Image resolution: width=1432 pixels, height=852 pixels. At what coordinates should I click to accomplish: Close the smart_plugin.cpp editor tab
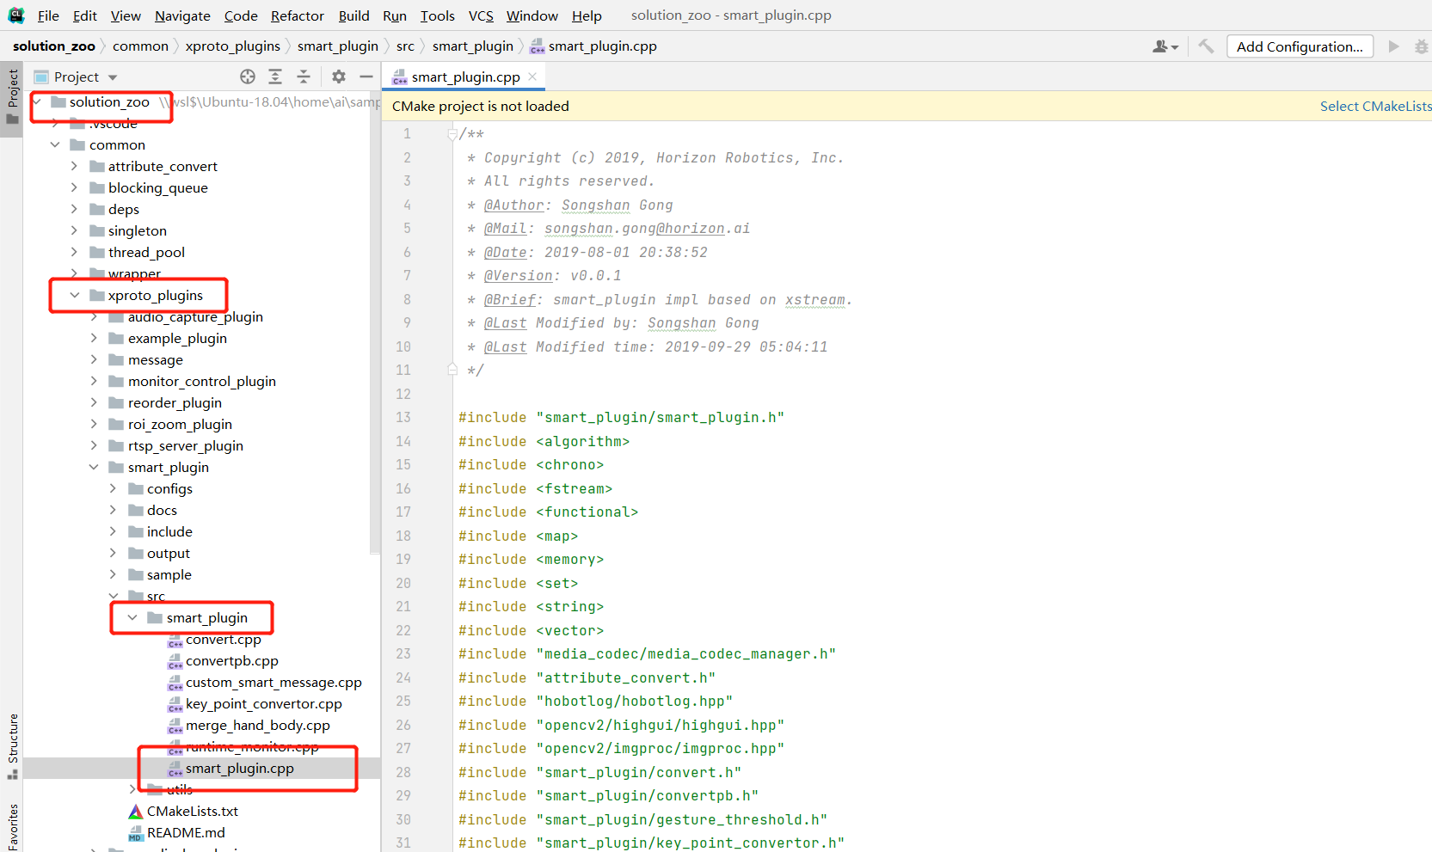(533, 77)
